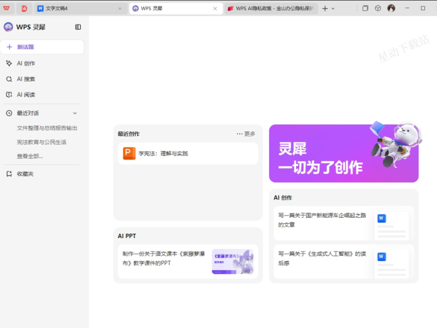Open AI 阅读 in sidebar
437x328 pixels.
point(42,94)
